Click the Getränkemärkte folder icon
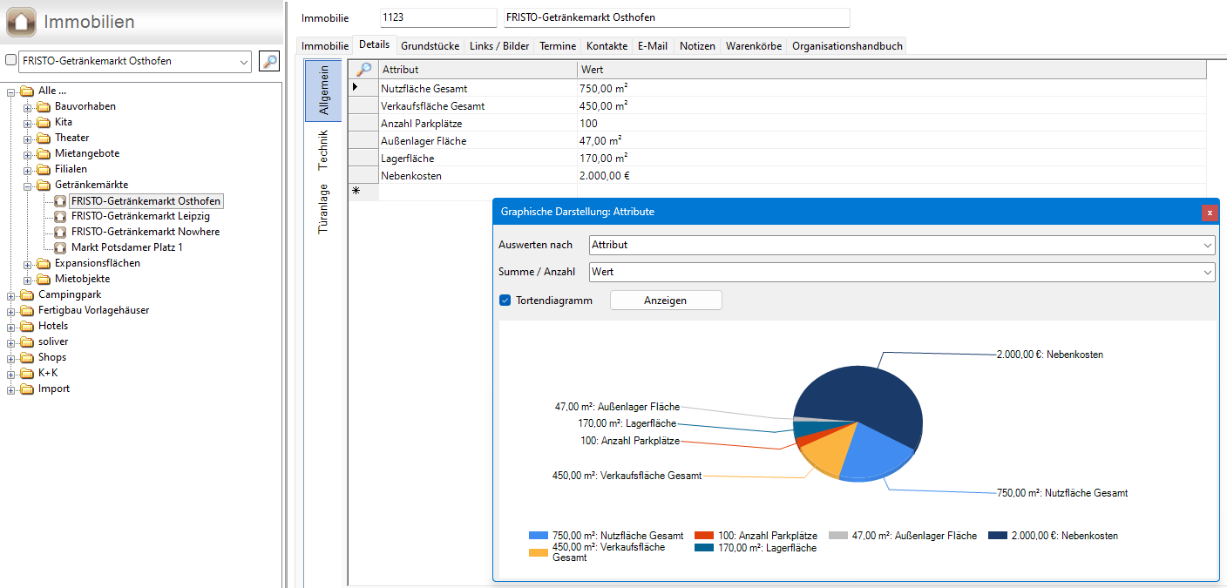The width and height of the screenshot is (1227, 588). [x=44, y=185]
